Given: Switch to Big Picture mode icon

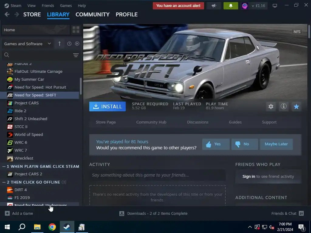Looking at the screenshot, I should click(275, 6).
